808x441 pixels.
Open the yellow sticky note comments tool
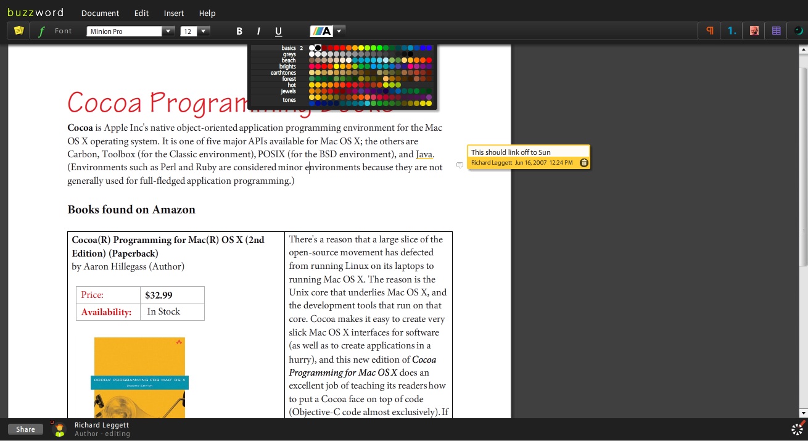(x=19, y=30)
